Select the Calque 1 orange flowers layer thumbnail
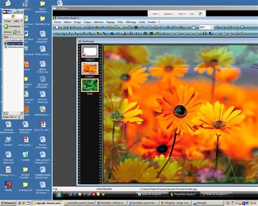Viewport: 258px width, 206px height. pyautogui.click(x=90, y=68)
